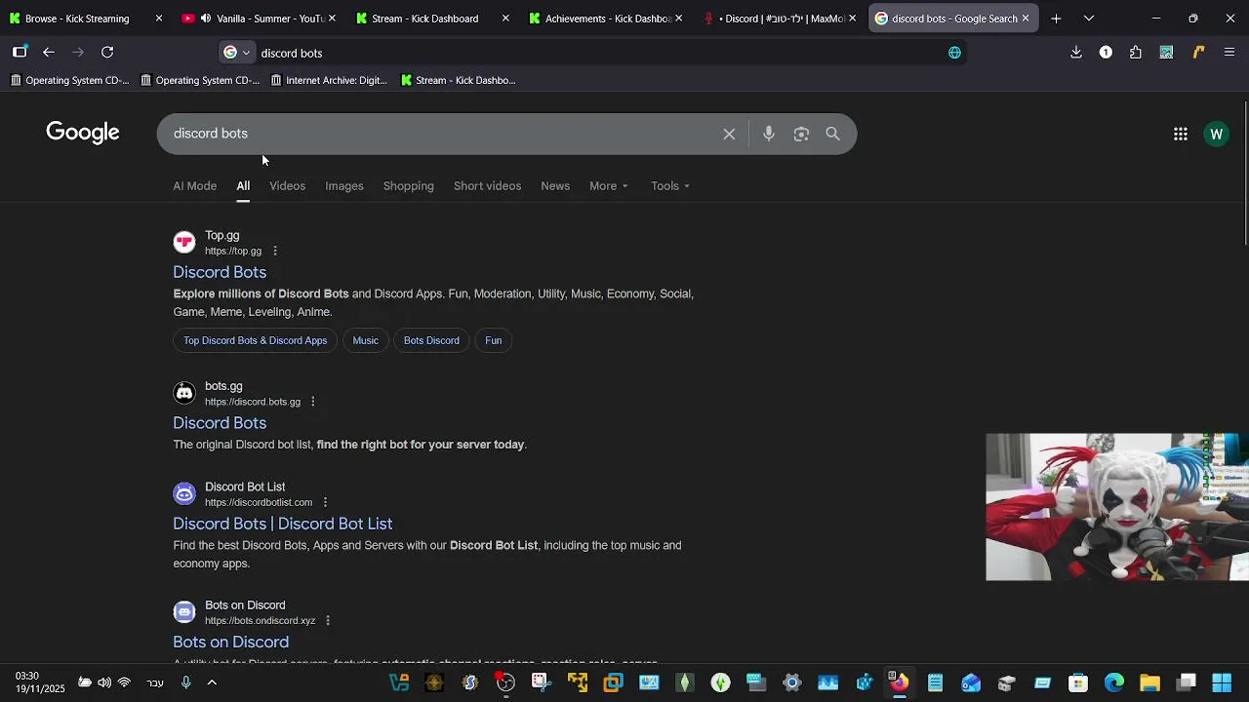1249x702 pixels.
Task: Switch to AI Mode tab
Action: 195,186
